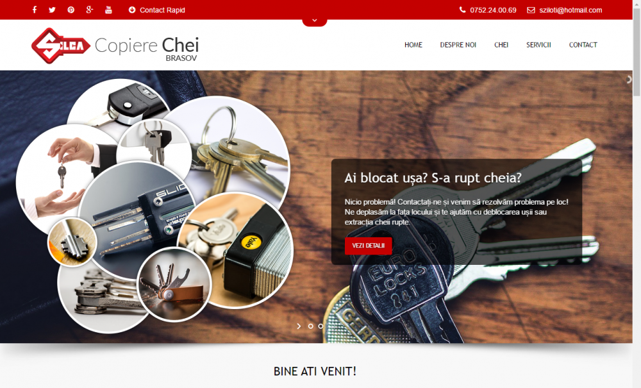This screenshot has height=388, width=641.
Task: Go to the CHEI page
Action: coord(501,45)
